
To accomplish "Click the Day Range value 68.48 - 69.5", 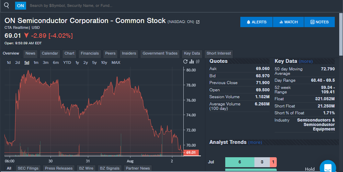I will coord(323,80).
